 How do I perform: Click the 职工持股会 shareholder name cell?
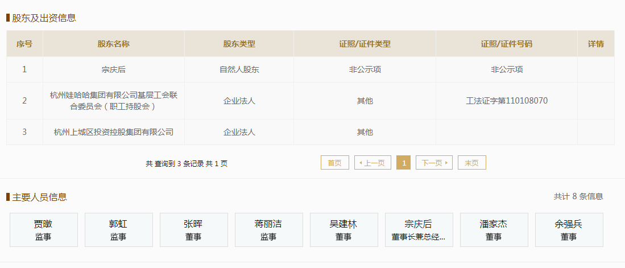click(114, 101)
